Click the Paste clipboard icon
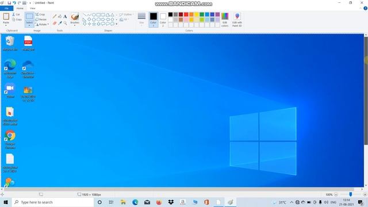The height and width of the screenshot is (207, 368). point(6,17)
